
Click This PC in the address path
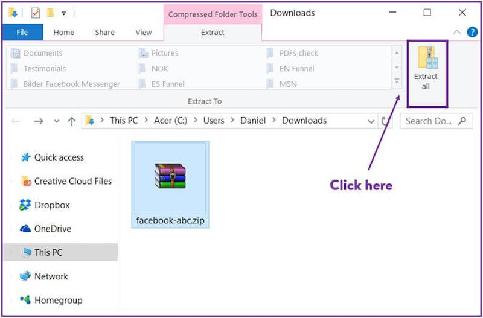124,121
